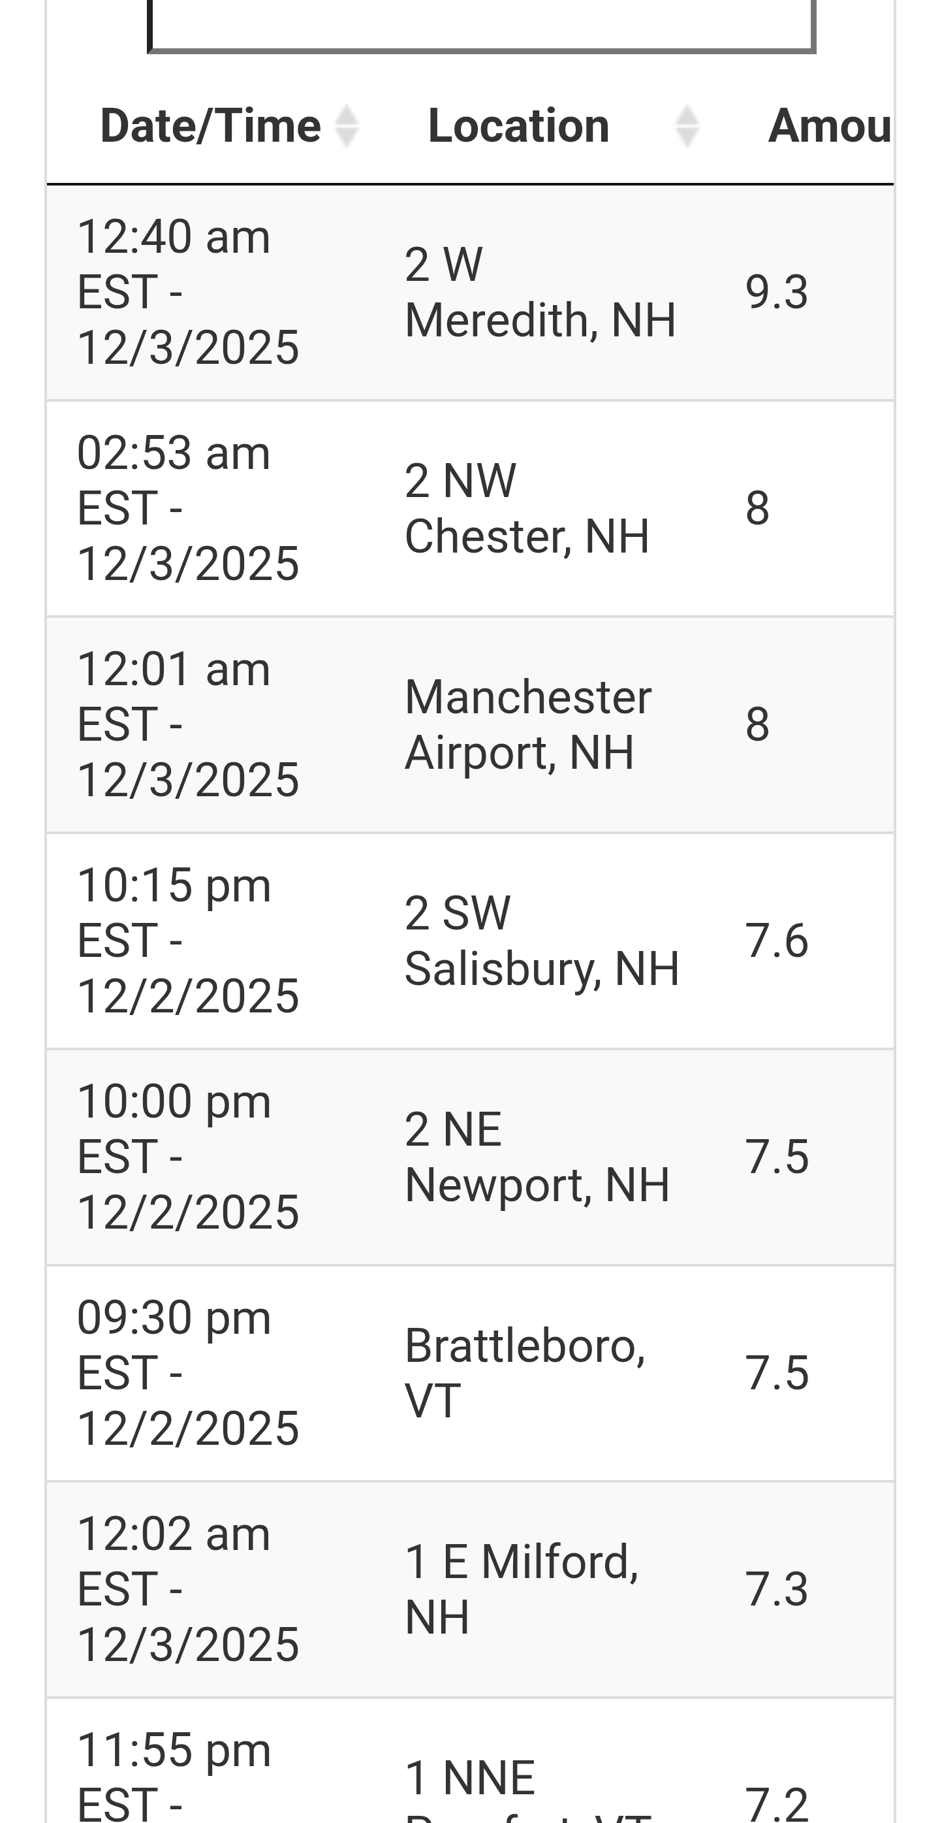The height and width of the screenshot is (1823, 940).
Task: Click the 2 NE Newport, NH location
Action: (537, 1156)
